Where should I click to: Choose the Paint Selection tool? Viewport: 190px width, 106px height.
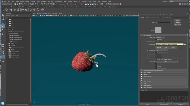[x=3, y=23]
